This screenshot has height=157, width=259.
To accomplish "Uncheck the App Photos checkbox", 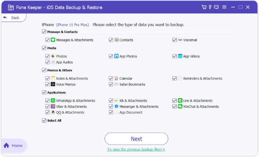I will (x=111, y=56).
